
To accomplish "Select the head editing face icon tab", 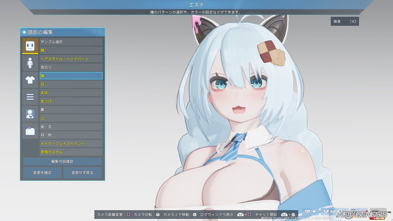I will click(x=30, y=46).
